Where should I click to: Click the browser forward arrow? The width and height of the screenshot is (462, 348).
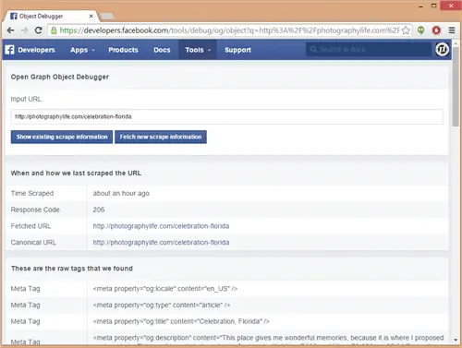pos(24,30)
